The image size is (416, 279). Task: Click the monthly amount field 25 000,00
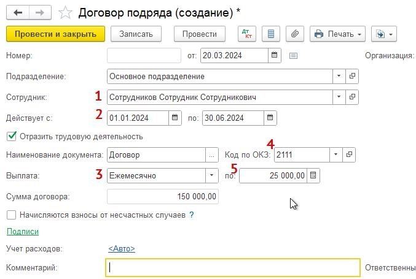click(x=273, y=175)
